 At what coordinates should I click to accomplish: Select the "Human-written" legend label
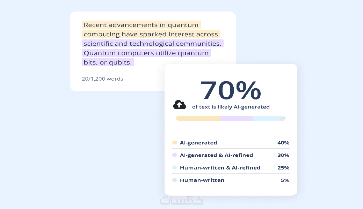tap(202, 180)
